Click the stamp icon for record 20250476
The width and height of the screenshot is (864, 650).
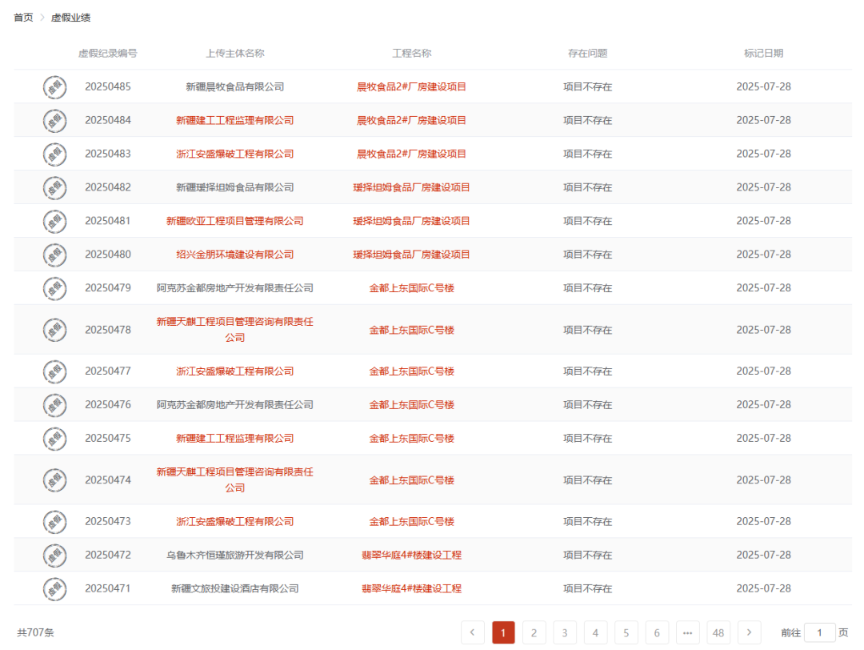click(54, 405)
